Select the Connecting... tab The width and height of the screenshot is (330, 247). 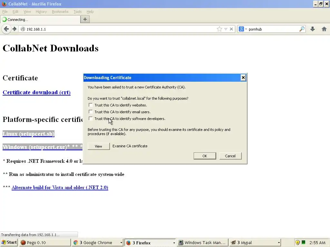click(x=40, y=19)
